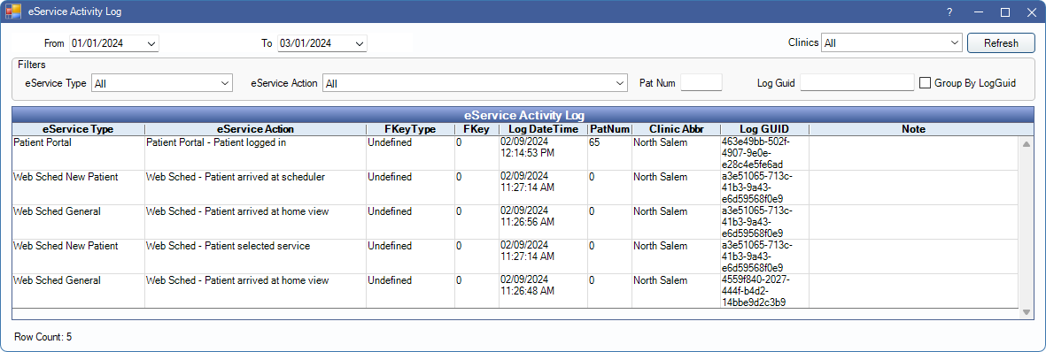1046x352 pixels.
Task: Select the Patient Portal log row
Action: pos(515,153)
